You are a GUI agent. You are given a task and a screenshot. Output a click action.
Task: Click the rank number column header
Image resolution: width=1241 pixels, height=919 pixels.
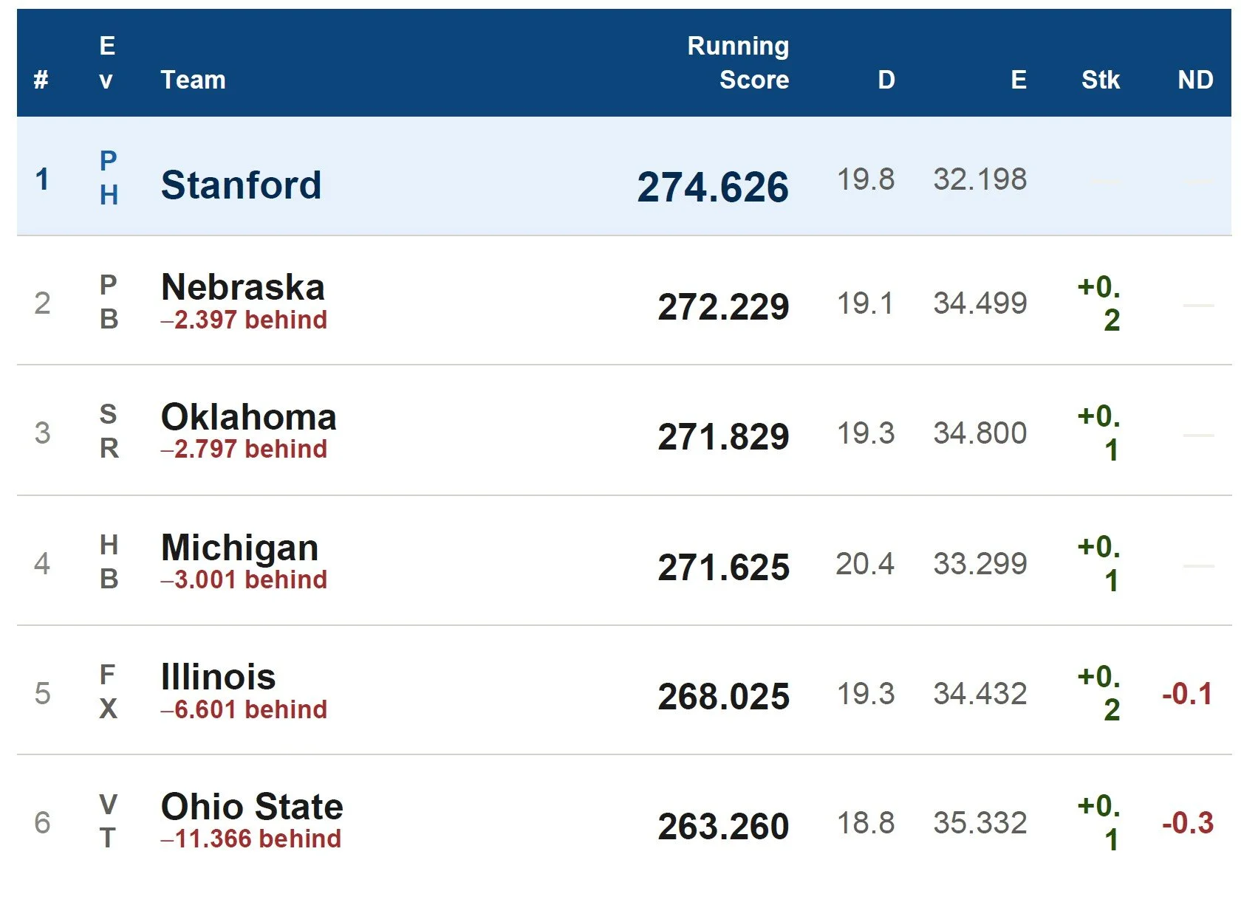point(41,80)
